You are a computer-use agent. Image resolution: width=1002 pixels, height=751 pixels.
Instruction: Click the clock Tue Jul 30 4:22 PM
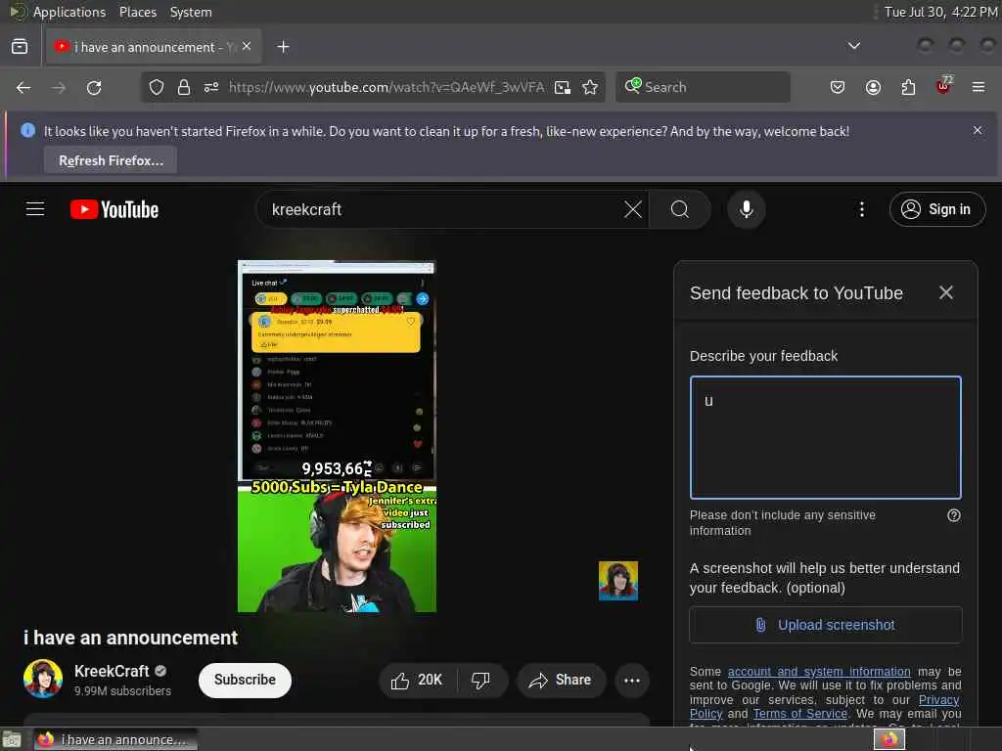point(940,12)
